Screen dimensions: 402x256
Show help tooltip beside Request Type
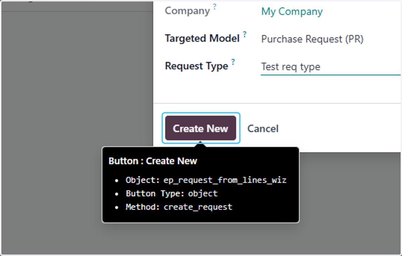click(233, 62)
